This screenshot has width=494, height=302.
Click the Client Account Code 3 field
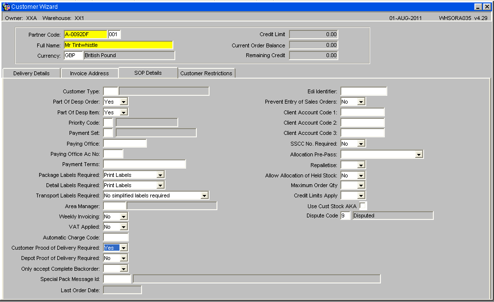363,133
